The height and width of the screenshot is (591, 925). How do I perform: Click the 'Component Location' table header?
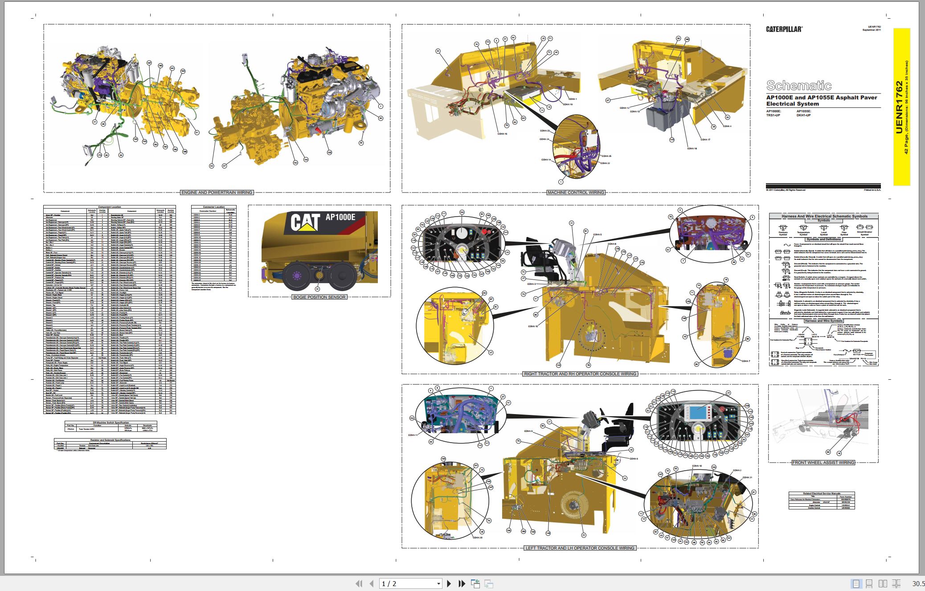(110, 207)
